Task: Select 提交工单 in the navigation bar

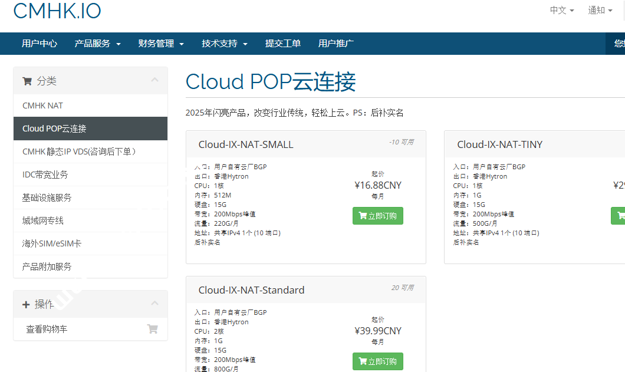Action: [283, 43]
